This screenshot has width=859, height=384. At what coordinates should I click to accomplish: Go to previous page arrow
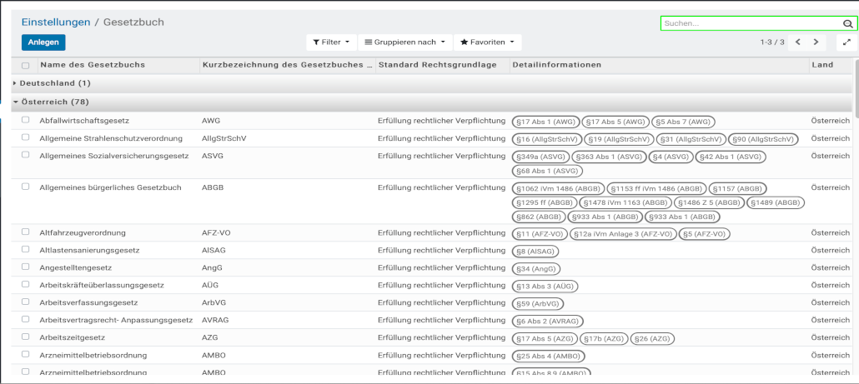798,42
